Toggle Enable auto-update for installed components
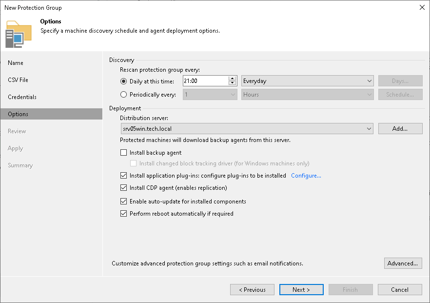Viewport: 430px width, 303px height. point(124,201)
